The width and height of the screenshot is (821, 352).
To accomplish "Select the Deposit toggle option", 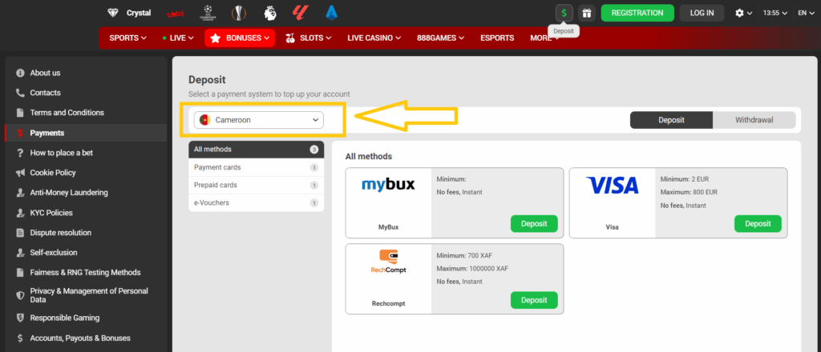I will (671, 120).
